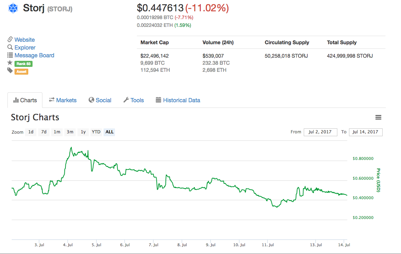Click the 424,999,998 STORJ total supply
401x254 pixels.
350,56
